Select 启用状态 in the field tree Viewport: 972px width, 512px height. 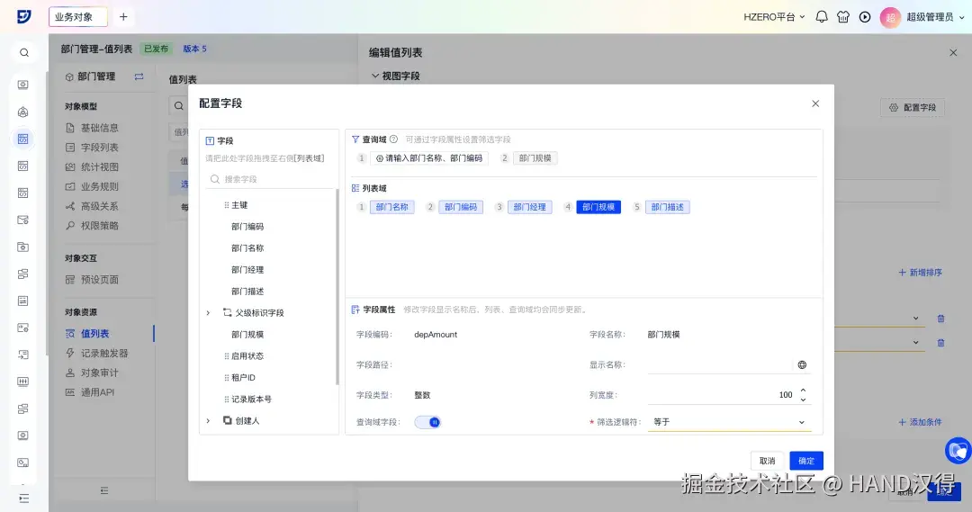point(247,355)
